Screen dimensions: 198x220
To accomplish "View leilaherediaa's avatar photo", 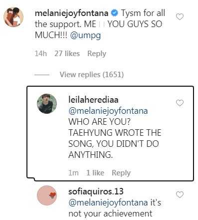I will click(47, 104).
